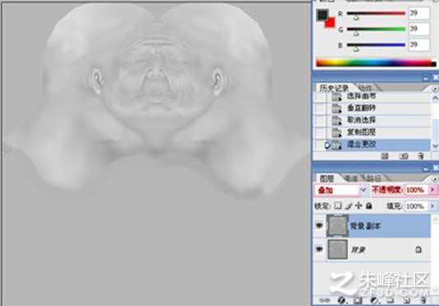Hide the 背景 layer visibility eye
Screen dimensions: 439x306
[x=320, y=249]
